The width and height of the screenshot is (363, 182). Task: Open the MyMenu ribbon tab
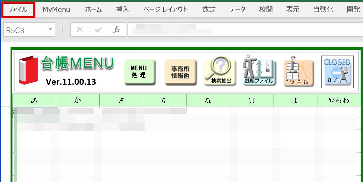tap(56, 10)
